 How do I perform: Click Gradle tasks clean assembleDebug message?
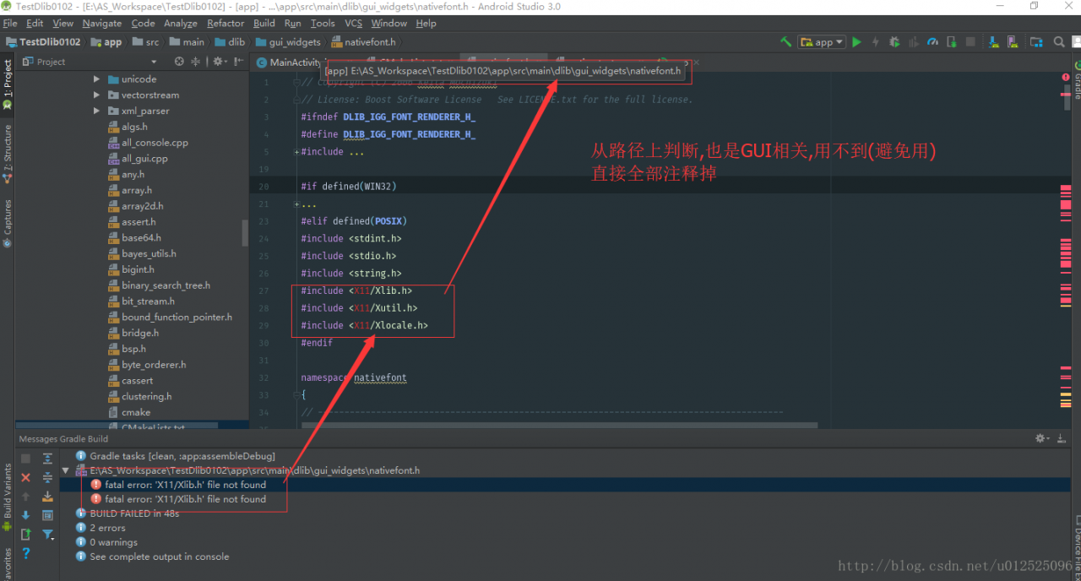(176, 456)
